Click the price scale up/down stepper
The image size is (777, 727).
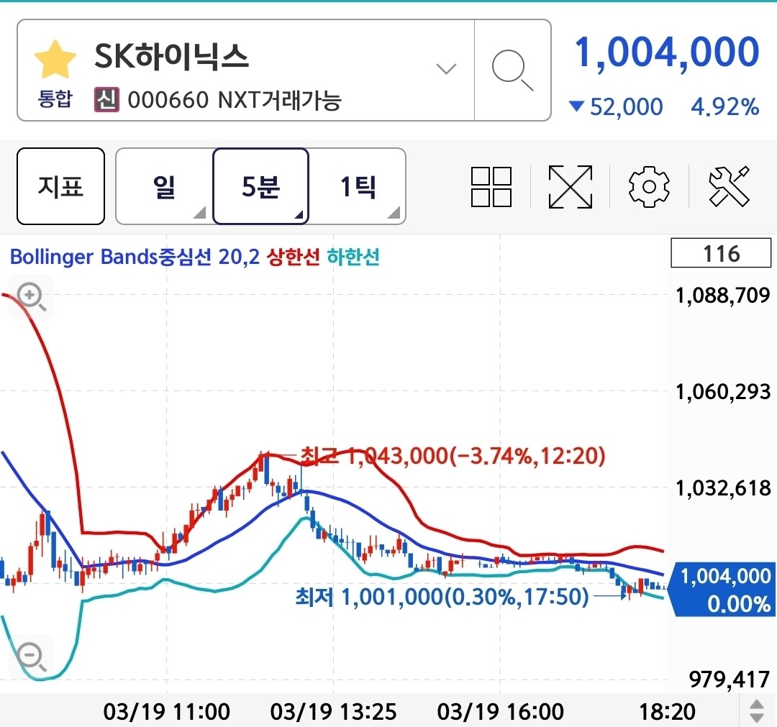(x=757, y=711)
